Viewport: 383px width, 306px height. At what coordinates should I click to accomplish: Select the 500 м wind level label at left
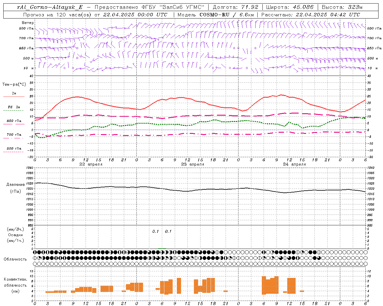[28, 58]
